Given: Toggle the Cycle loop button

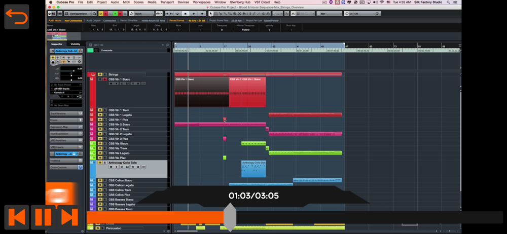Looking at the screenshot, I should pos(177,14).
